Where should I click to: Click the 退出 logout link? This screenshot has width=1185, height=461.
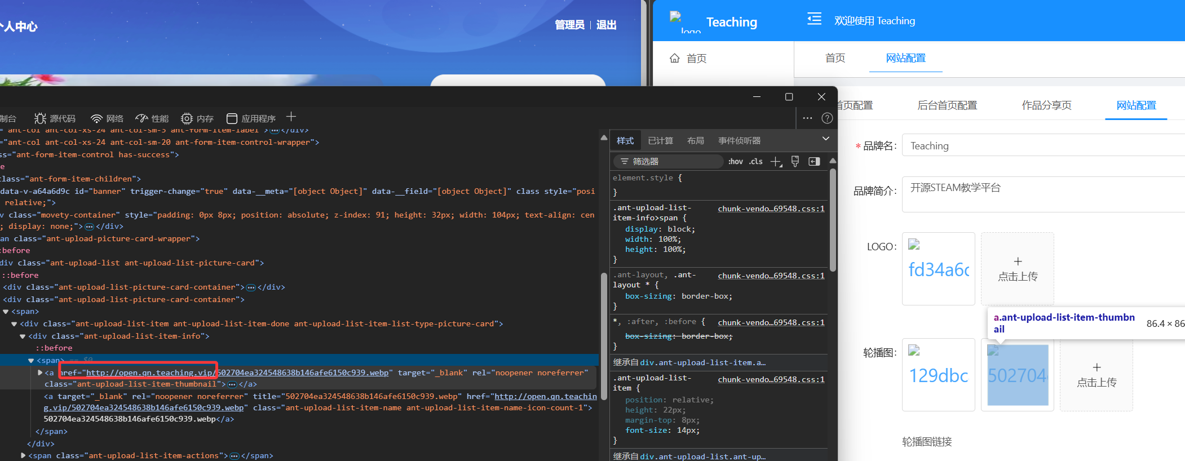[x=606, y=25]
